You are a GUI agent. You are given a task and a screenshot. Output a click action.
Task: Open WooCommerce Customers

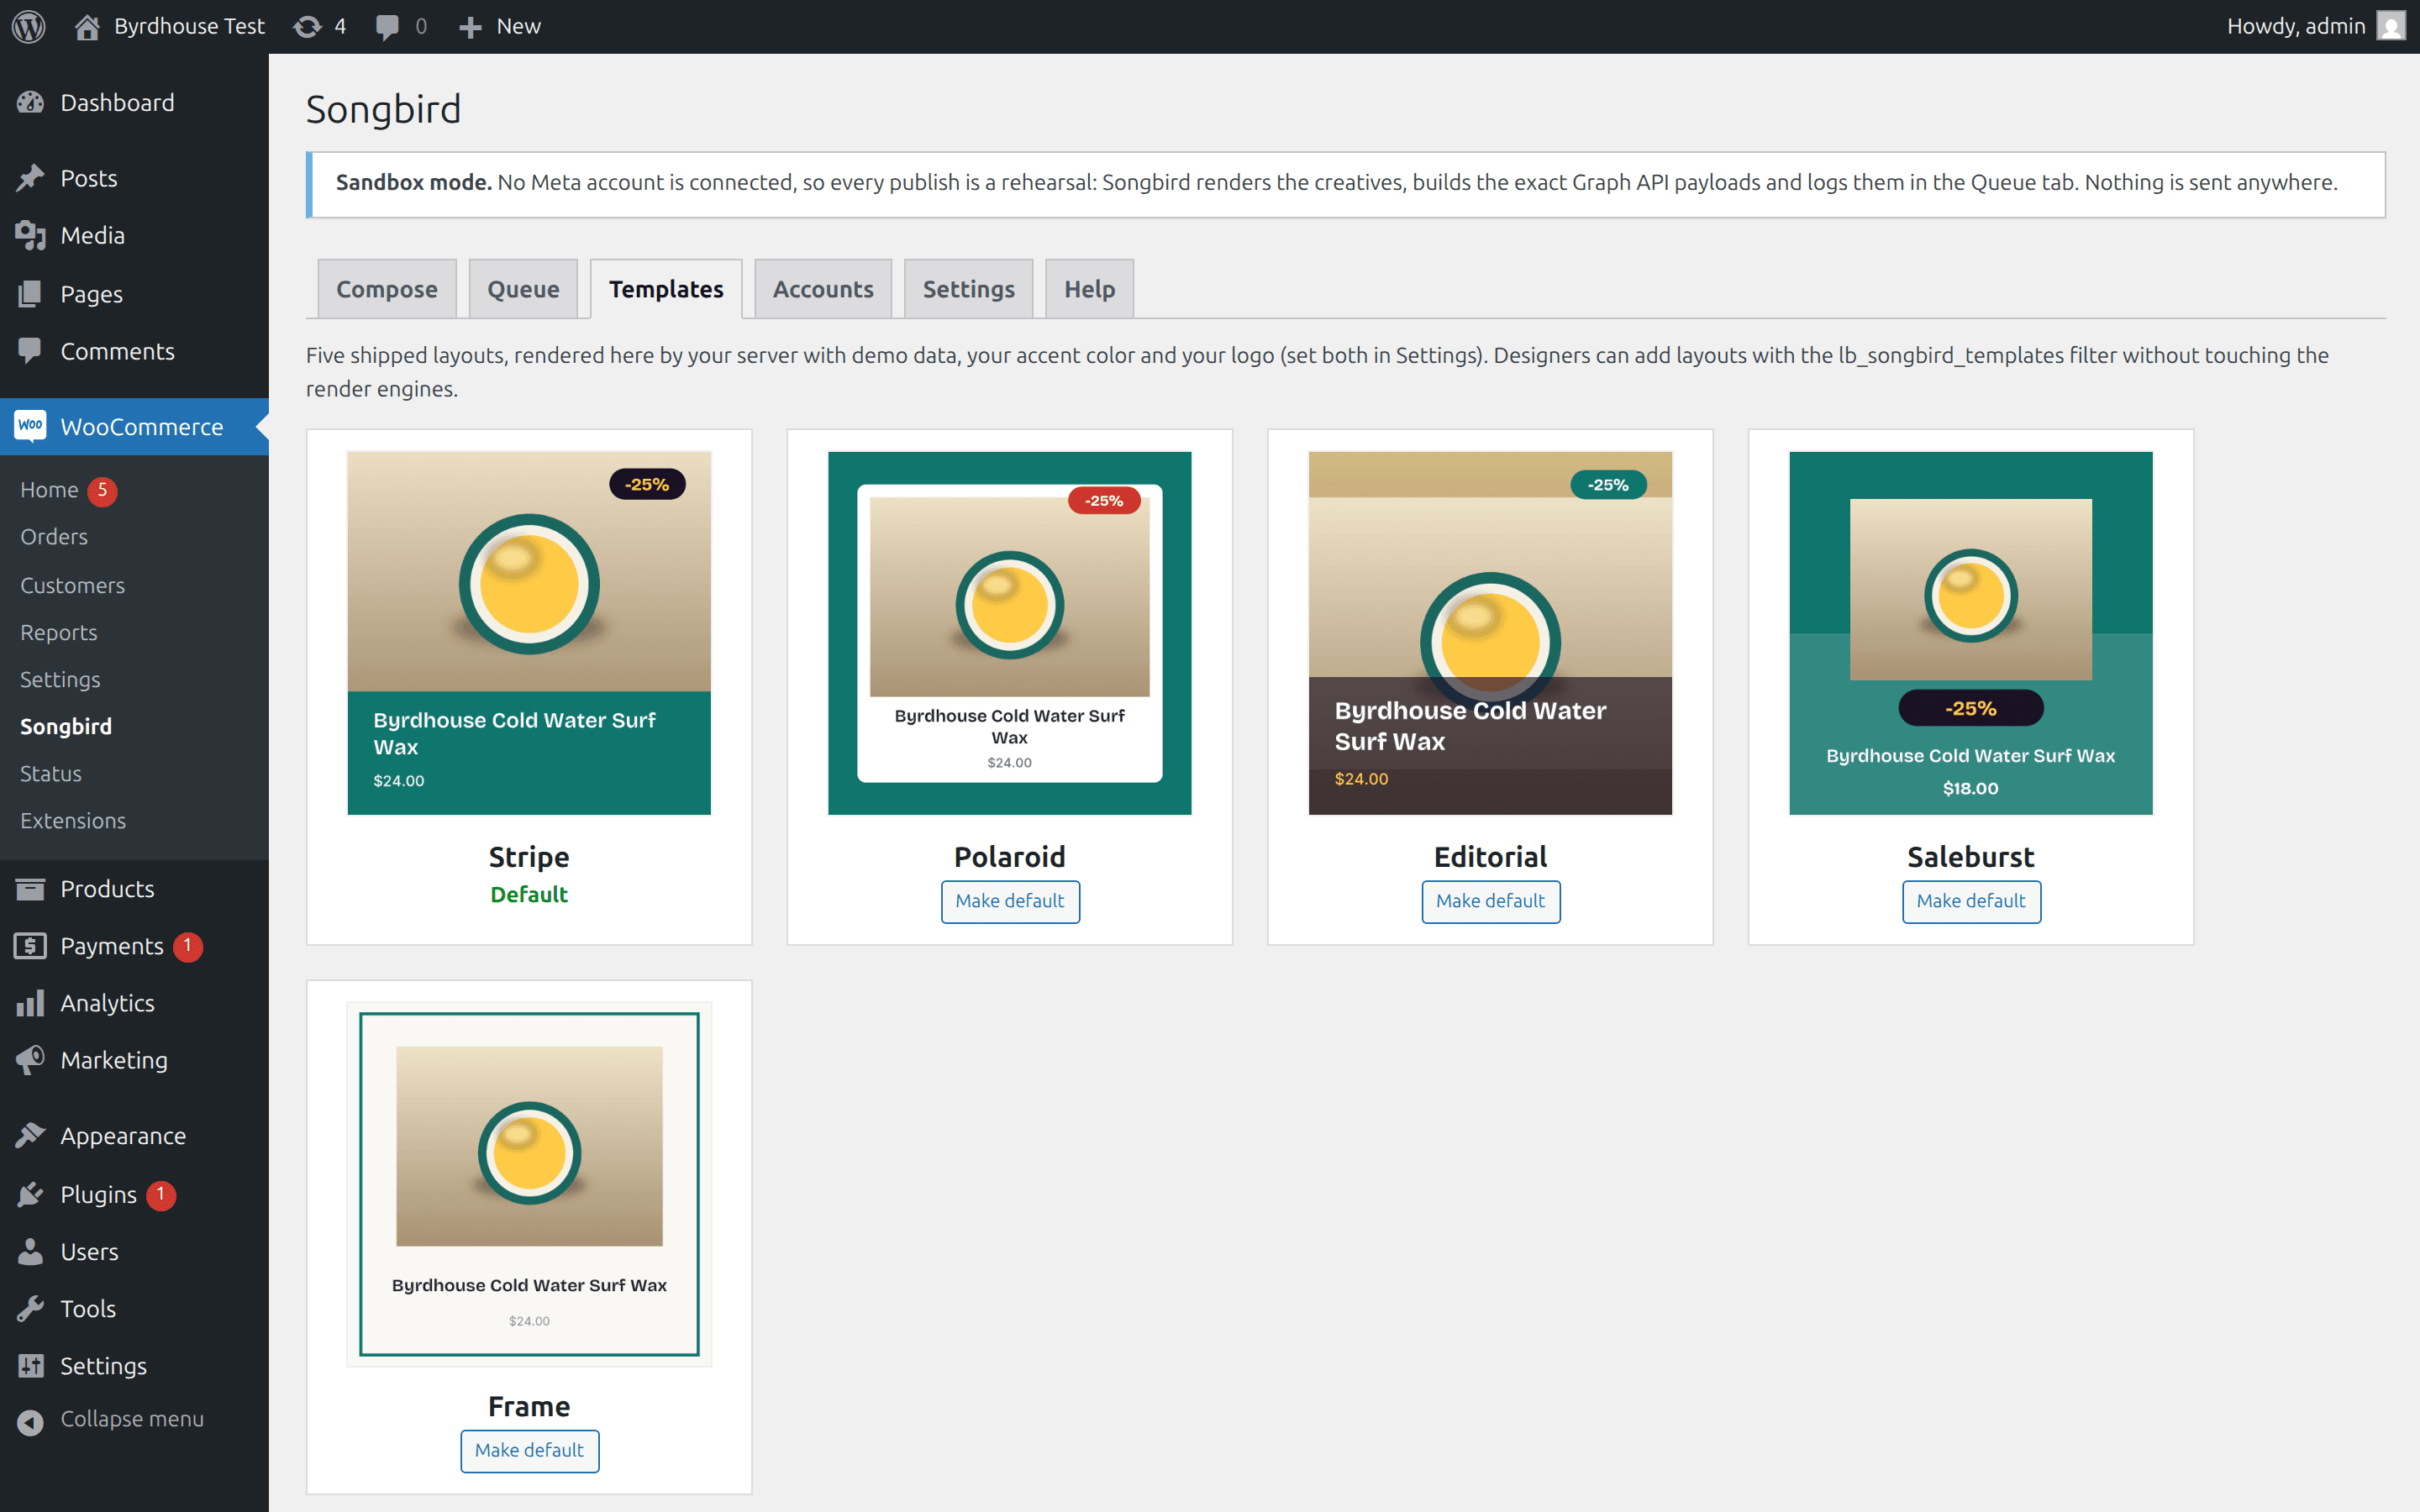tap(72, 585)
